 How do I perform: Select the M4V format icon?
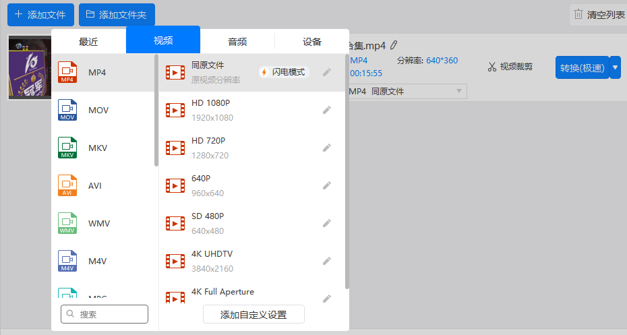pos(67,261)
